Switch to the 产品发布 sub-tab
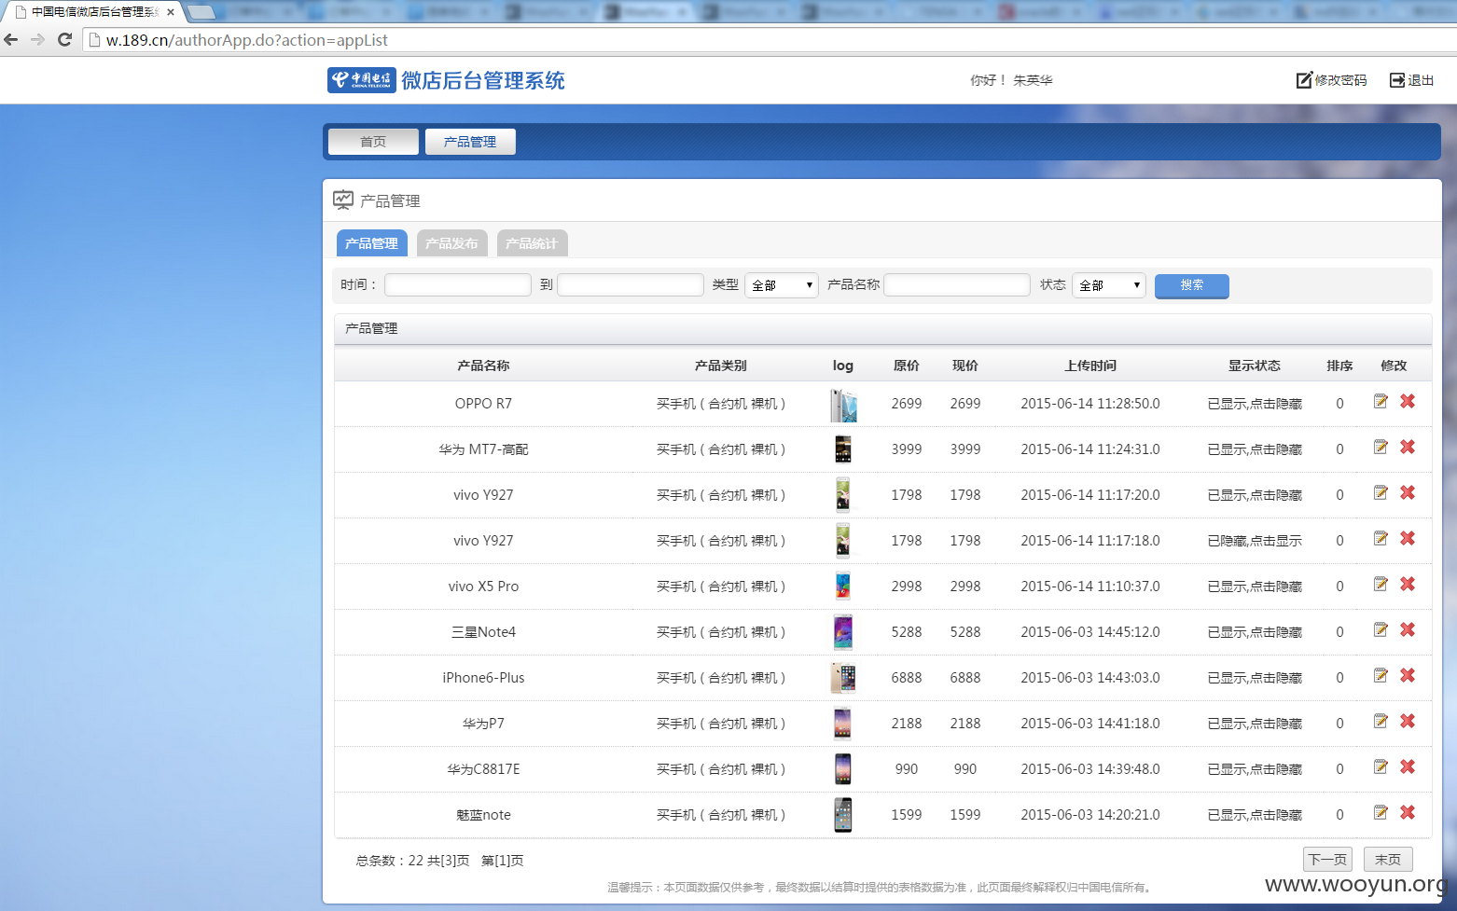 coord(451,243)
